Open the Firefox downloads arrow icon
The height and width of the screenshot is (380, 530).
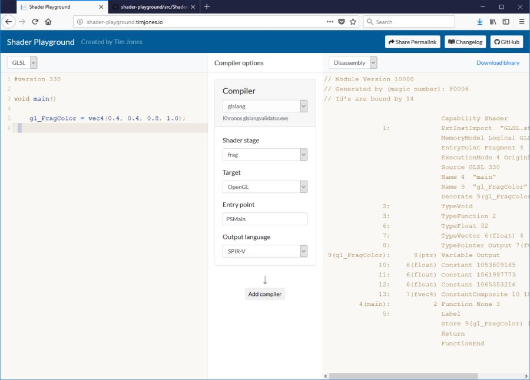point(480,22)
